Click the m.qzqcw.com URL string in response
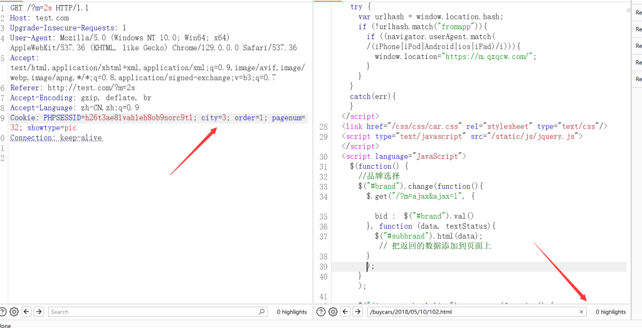Image resolution: width=642 pixels, height=328 pixels. 490,56
